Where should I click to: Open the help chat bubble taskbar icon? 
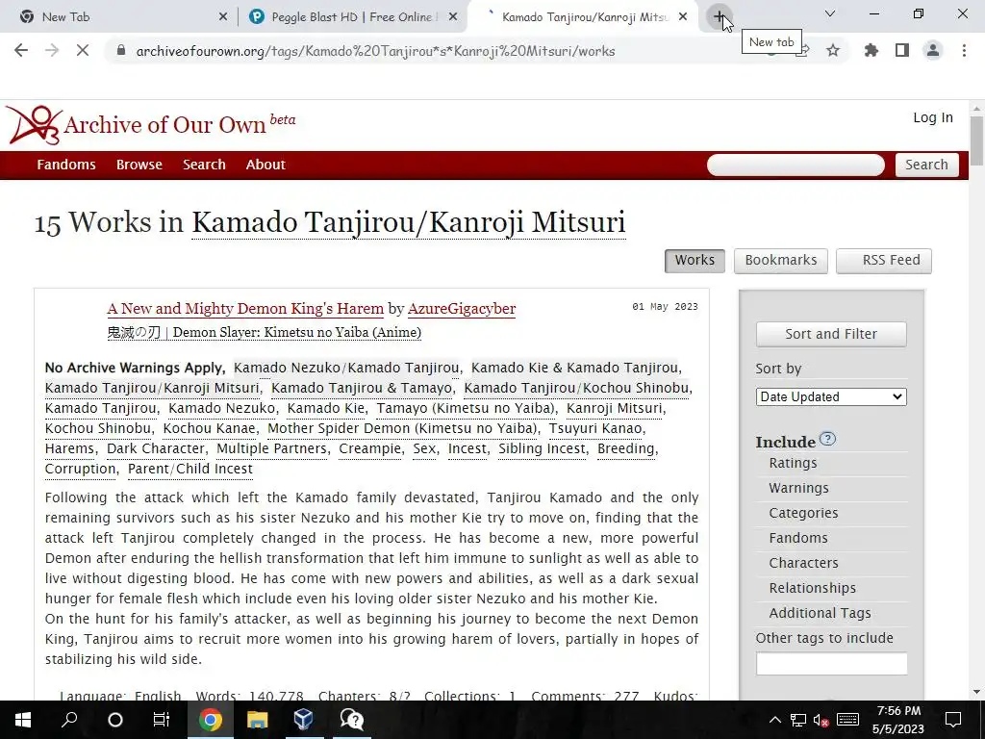coord(351,720)
